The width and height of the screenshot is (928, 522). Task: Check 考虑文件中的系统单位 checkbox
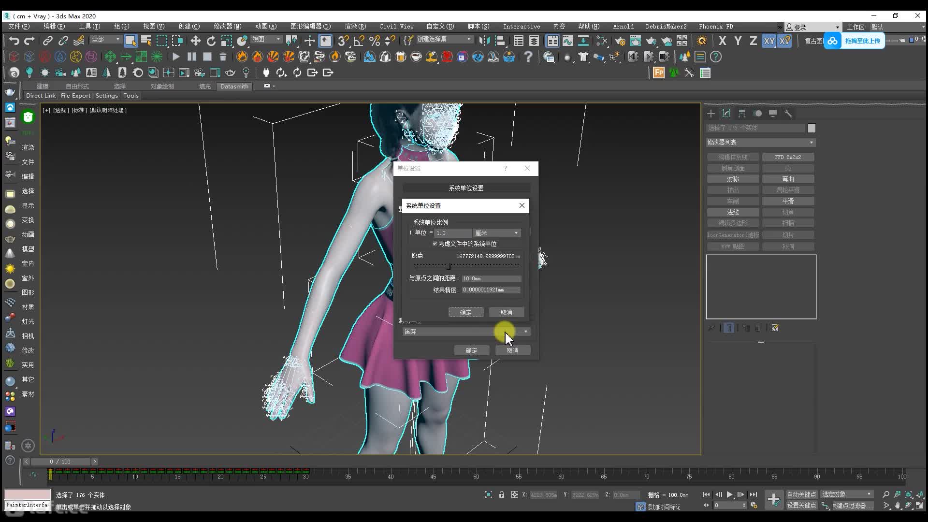435,244
